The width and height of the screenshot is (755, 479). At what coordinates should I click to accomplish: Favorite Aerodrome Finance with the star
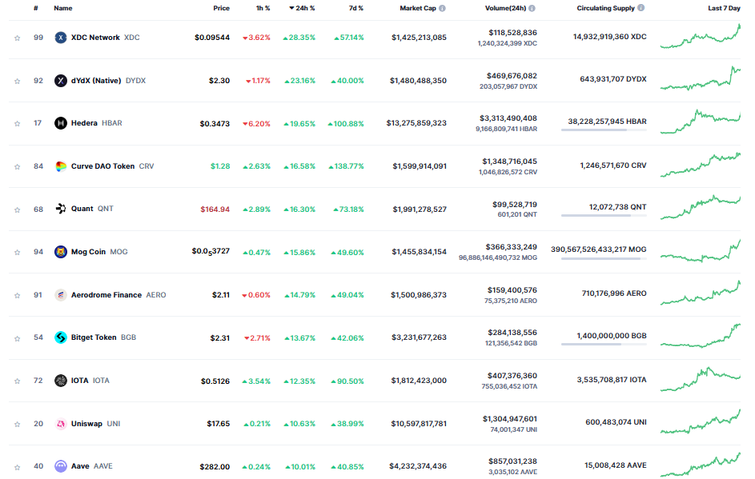[18, 295]
